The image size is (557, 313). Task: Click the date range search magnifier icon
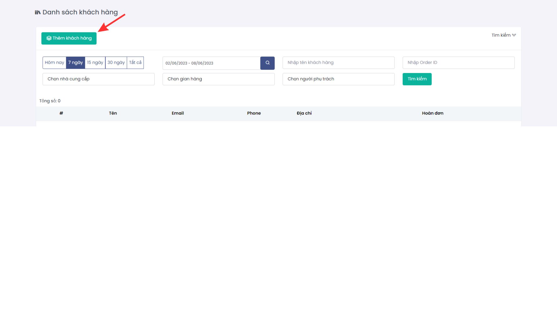[x=267, y=63]
